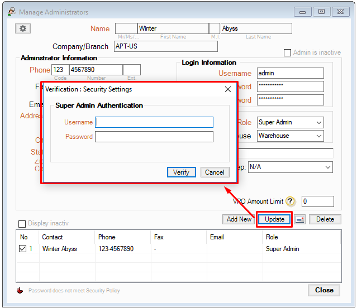Screen dimensions: 357x308
Task: Click the Role column header in table
Action: (272, 237)
